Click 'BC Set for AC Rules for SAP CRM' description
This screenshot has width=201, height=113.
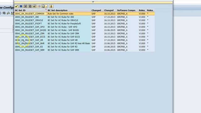pyautogui.click(x=63, y=34)
